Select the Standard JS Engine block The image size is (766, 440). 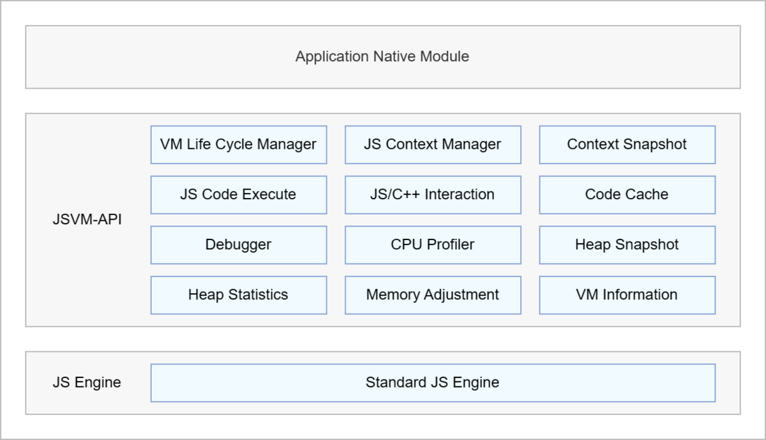[x=433, y=383]
